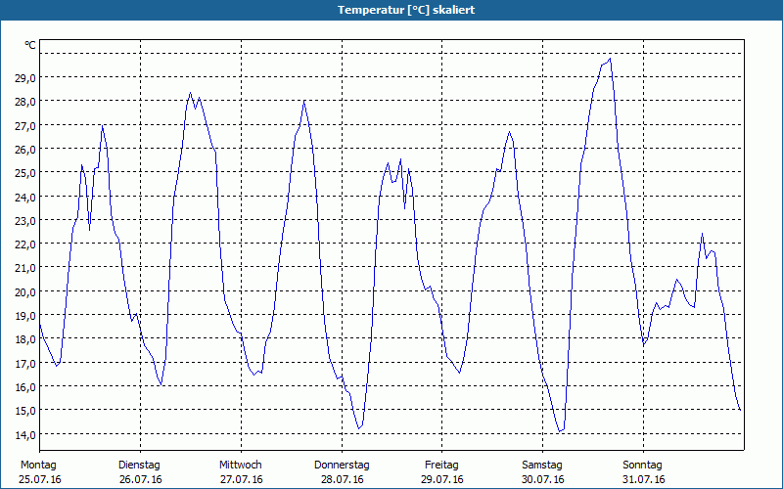Click the 25,0 value on temperature axis
The image size is (783, 489).
click(25, 173)
